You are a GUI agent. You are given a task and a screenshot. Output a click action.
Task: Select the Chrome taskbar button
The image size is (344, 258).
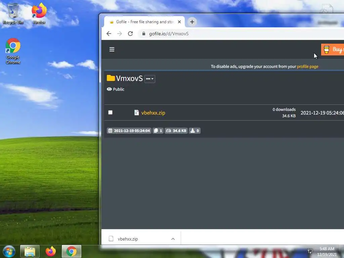72,251
